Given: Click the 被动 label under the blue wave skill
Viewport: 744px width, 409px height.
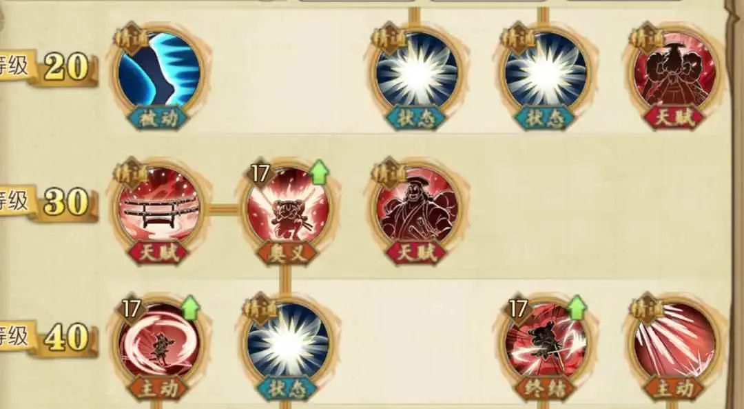Looking at the screenshot, I should 159,118.
